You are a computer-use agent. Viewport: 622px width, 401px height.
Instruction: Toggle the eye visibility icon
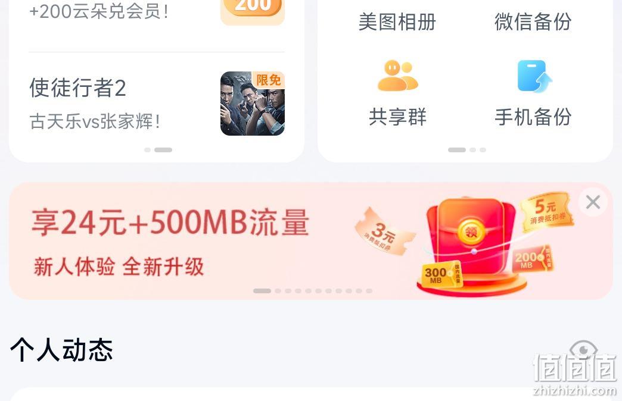583,349
